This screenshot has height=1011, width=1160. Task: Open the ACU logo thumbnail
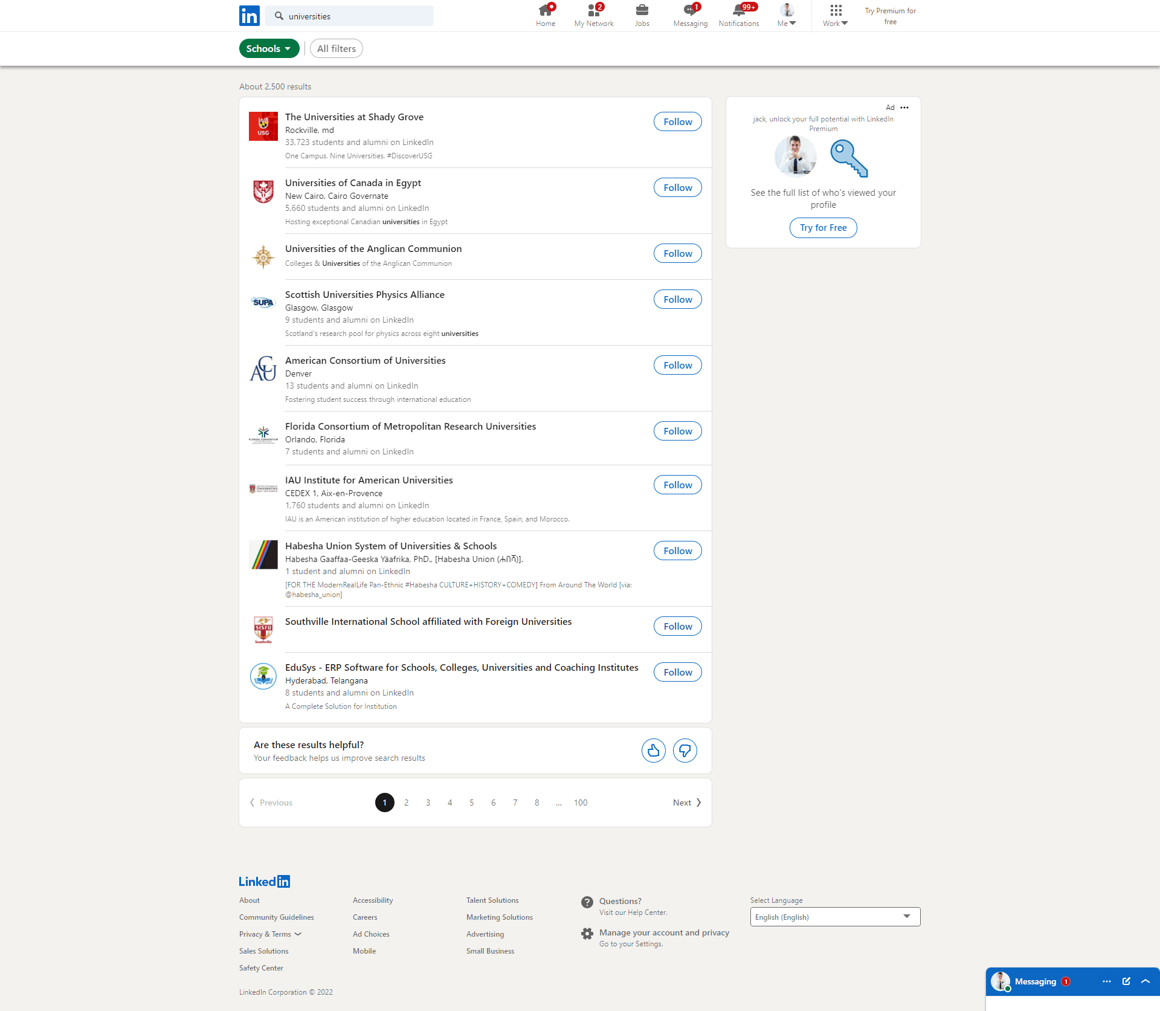263,369
